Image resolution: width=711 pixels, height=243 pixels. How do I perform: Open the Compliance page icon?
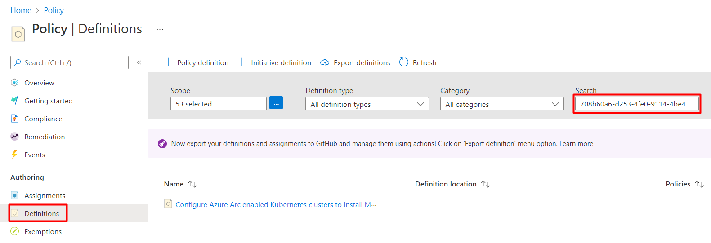click(15, 119)
